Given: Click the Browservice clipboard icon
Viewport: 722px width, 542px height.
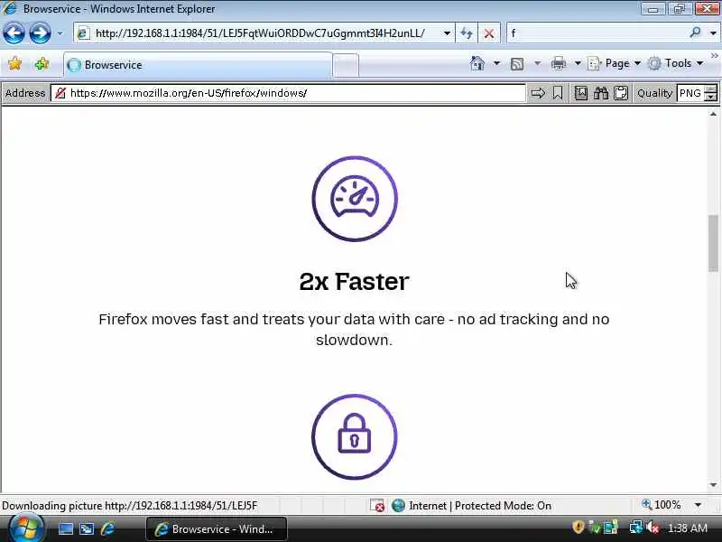Looking at the screenshot, I should pyautogui.click(x=621, y=93).
